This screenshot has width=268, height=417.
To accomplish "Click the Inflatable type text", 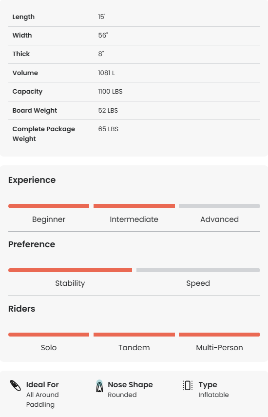I will tap(213, 395).
